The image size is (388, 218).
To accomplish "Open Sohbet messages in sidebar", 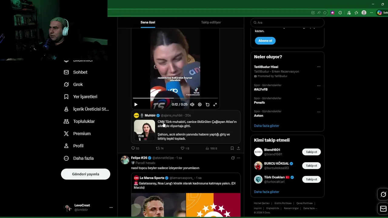I will point(76,72).
